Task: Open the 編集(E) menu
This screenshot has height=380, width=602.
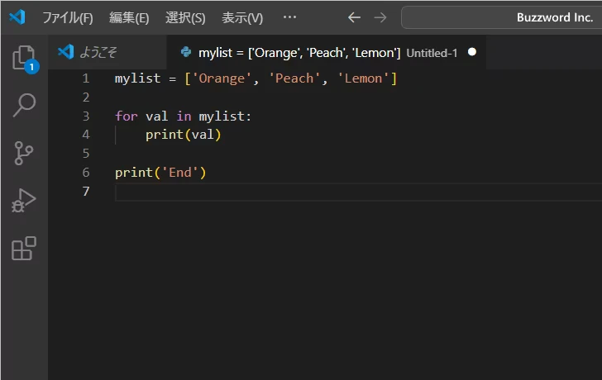Action: pyautogui.click(x=129, y=17)
